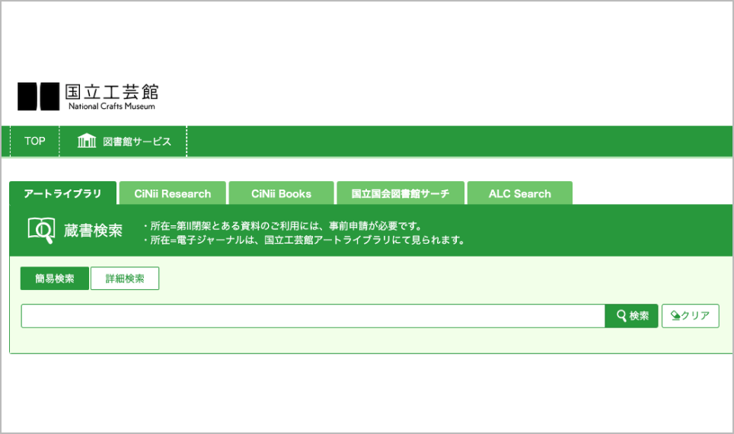The height and width of the screenshot is (434, 734).
Task: Click the クリア clear button
Action: [691, 316]
